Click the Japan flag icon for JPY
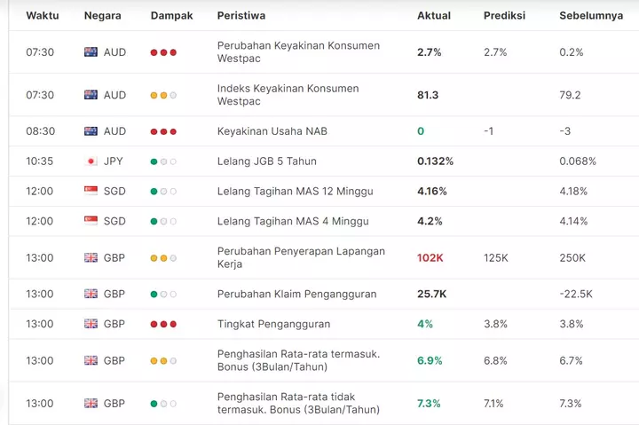The width and height of the screenshot is (639, 425). pos(91,161)
